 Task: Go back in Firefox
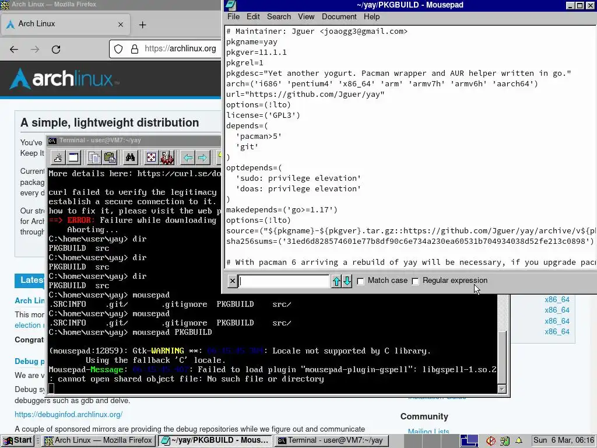(x=14, y=49)
